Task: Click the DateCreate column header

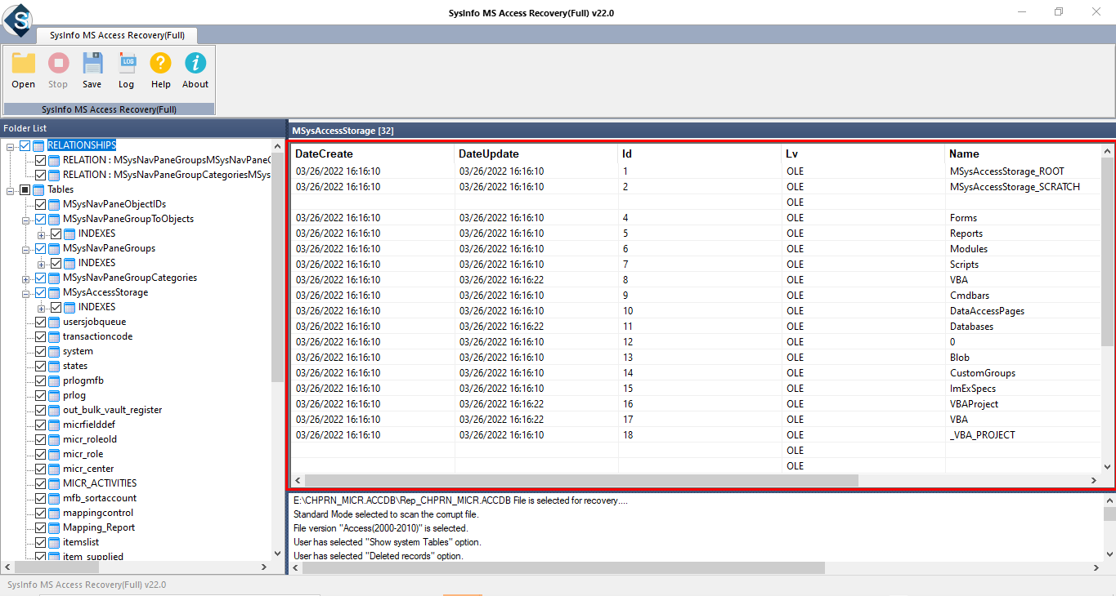Action: click(324, 153)
